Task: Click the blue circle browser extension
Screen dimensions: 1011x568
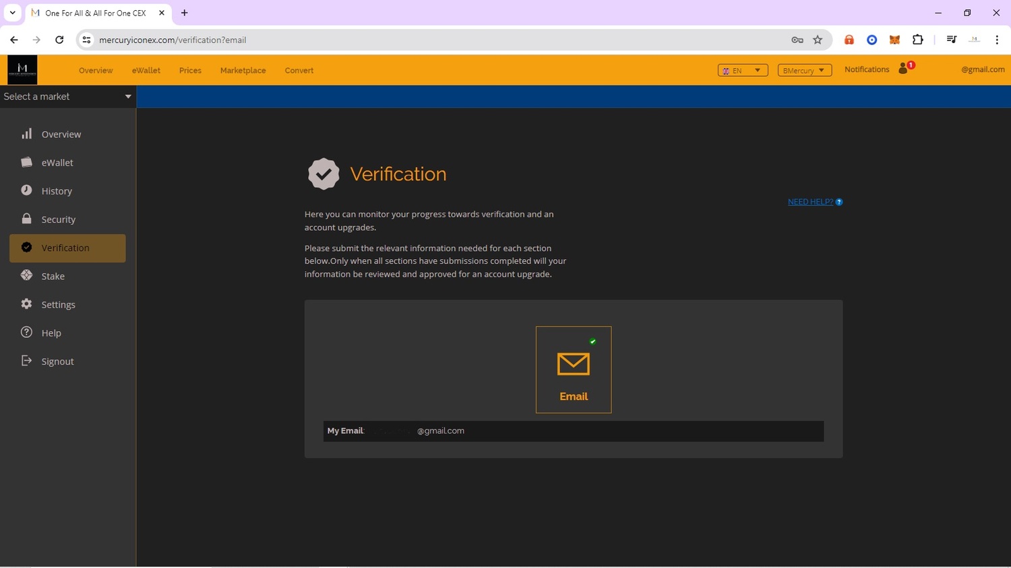Action: click(871, 40)
